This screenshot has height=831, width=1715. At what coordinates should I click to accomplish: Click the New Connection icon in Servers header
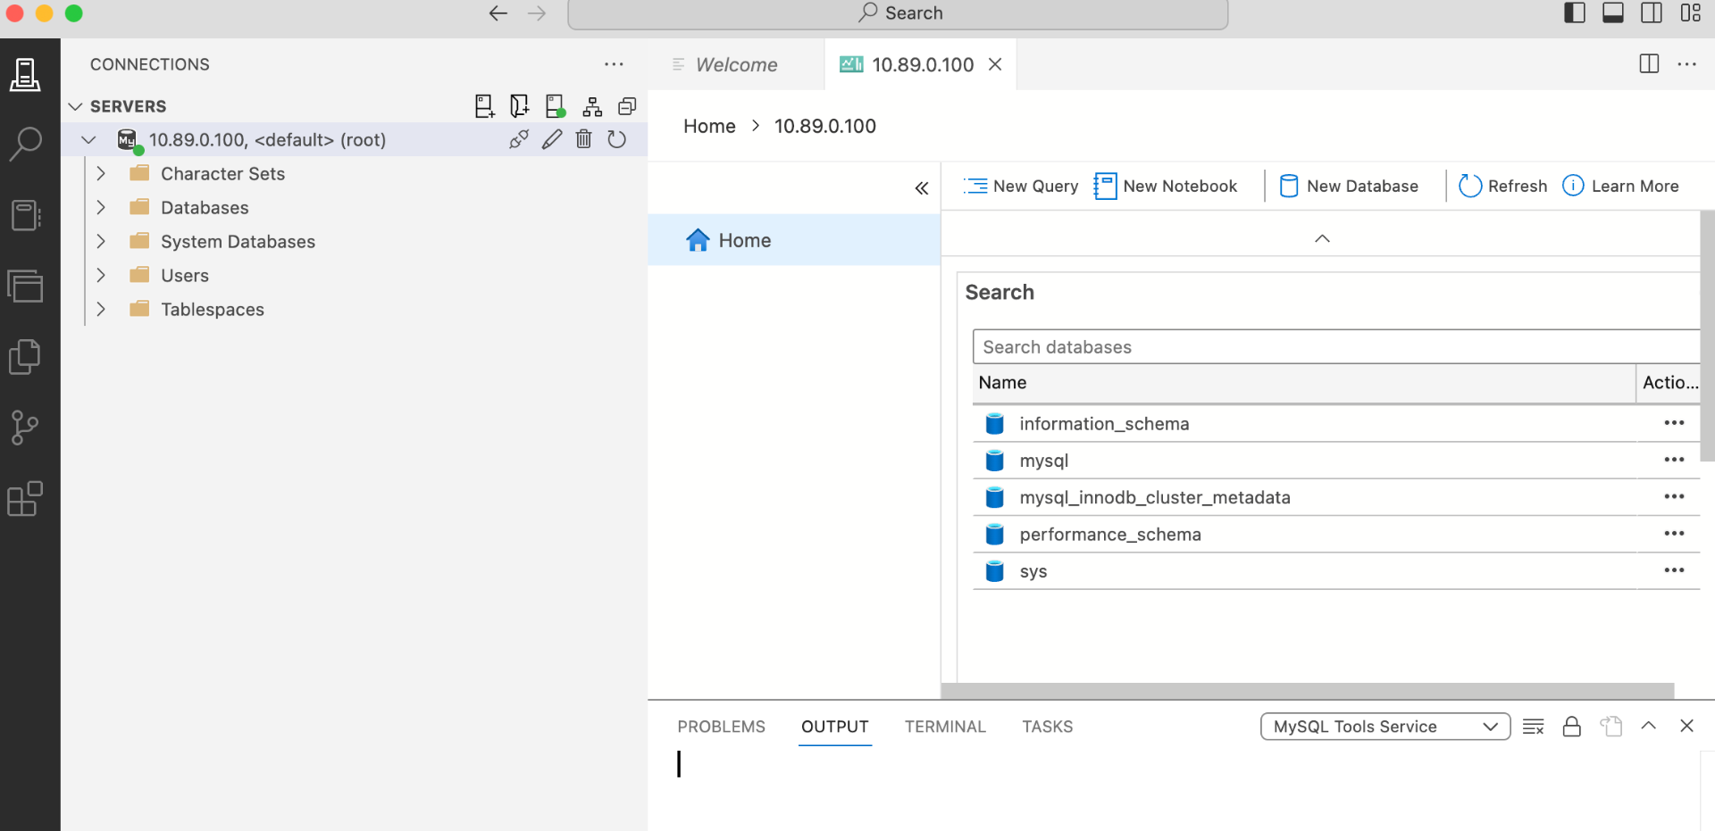pyautogui.click(x=484, y=106)
